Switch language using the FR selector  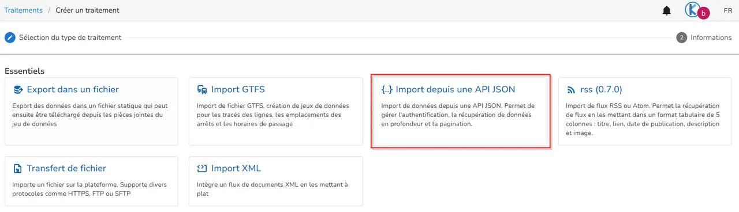(728, 10)
